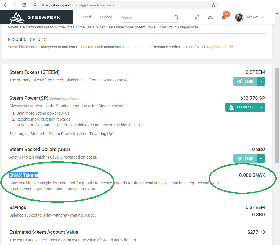Click the 0 STEEM balance under Steem Tokens
Image resolution: width=280 pixels, height=245 pixels.
pos(255,72)
